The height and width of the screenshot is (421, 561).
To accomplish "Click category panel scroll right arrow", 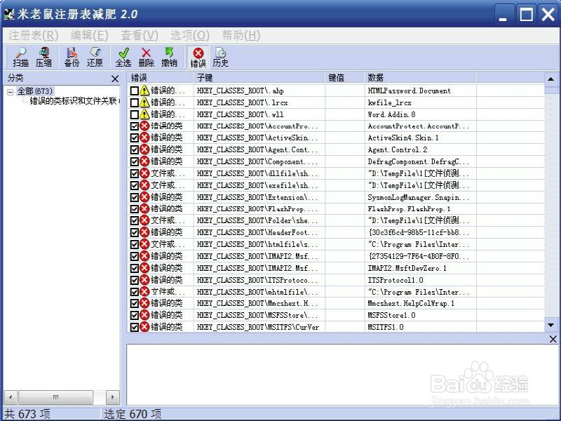I will click(x=113, y=397).
